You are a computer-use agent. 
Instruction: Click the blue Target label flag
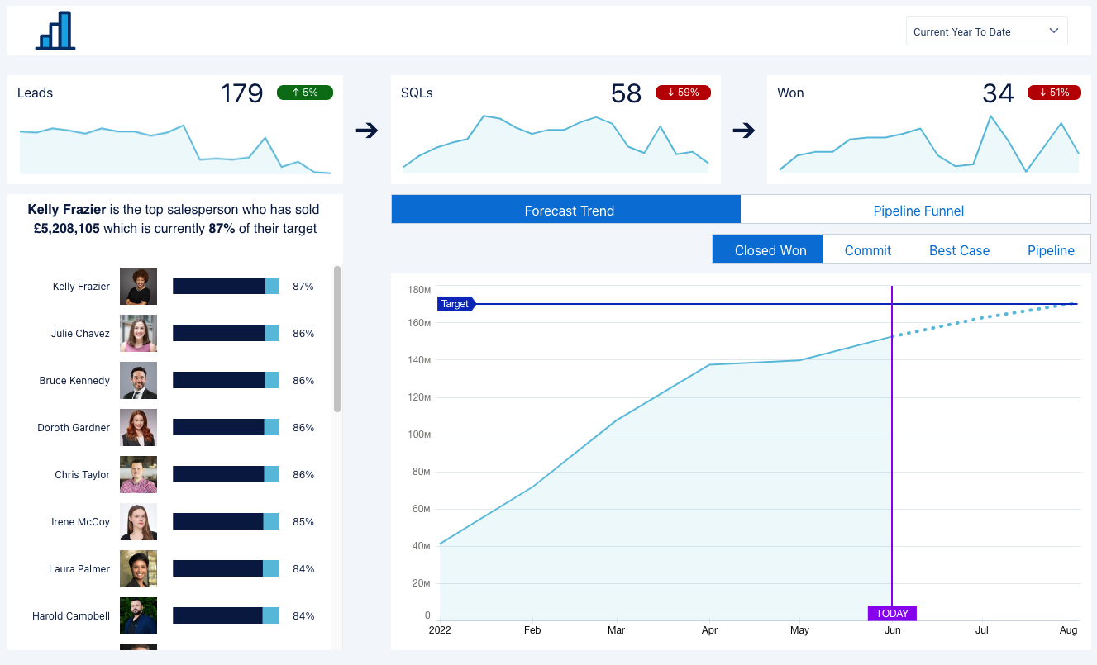point(455,304)
